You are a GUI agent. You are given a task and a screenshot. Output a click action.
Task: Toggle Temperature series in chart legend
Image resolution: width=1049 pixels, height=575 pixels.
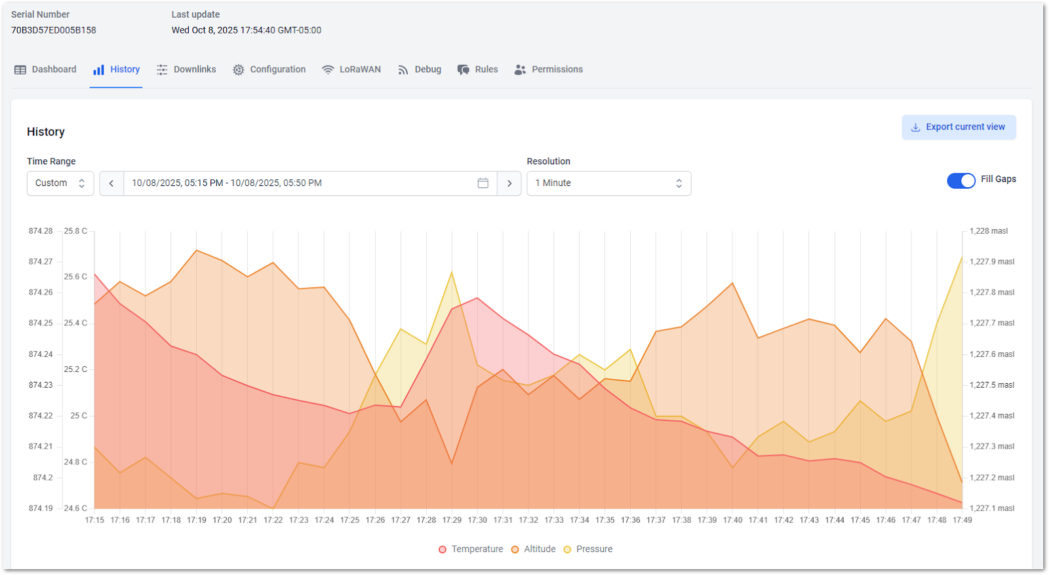click(x=471, y=549)
